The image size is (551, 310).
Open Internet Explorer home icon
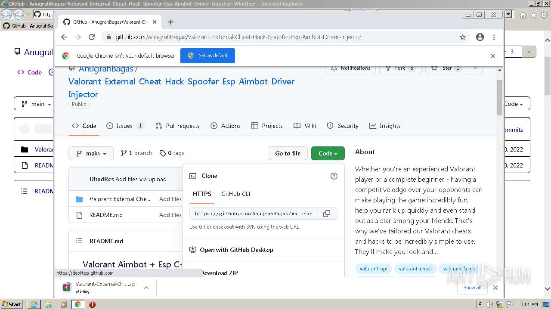[523, 15]
